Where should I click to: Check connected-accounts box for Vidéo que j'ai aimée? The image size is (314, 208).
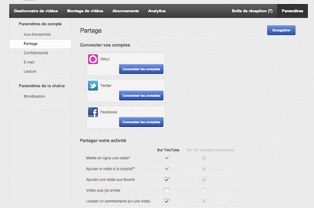204,190
